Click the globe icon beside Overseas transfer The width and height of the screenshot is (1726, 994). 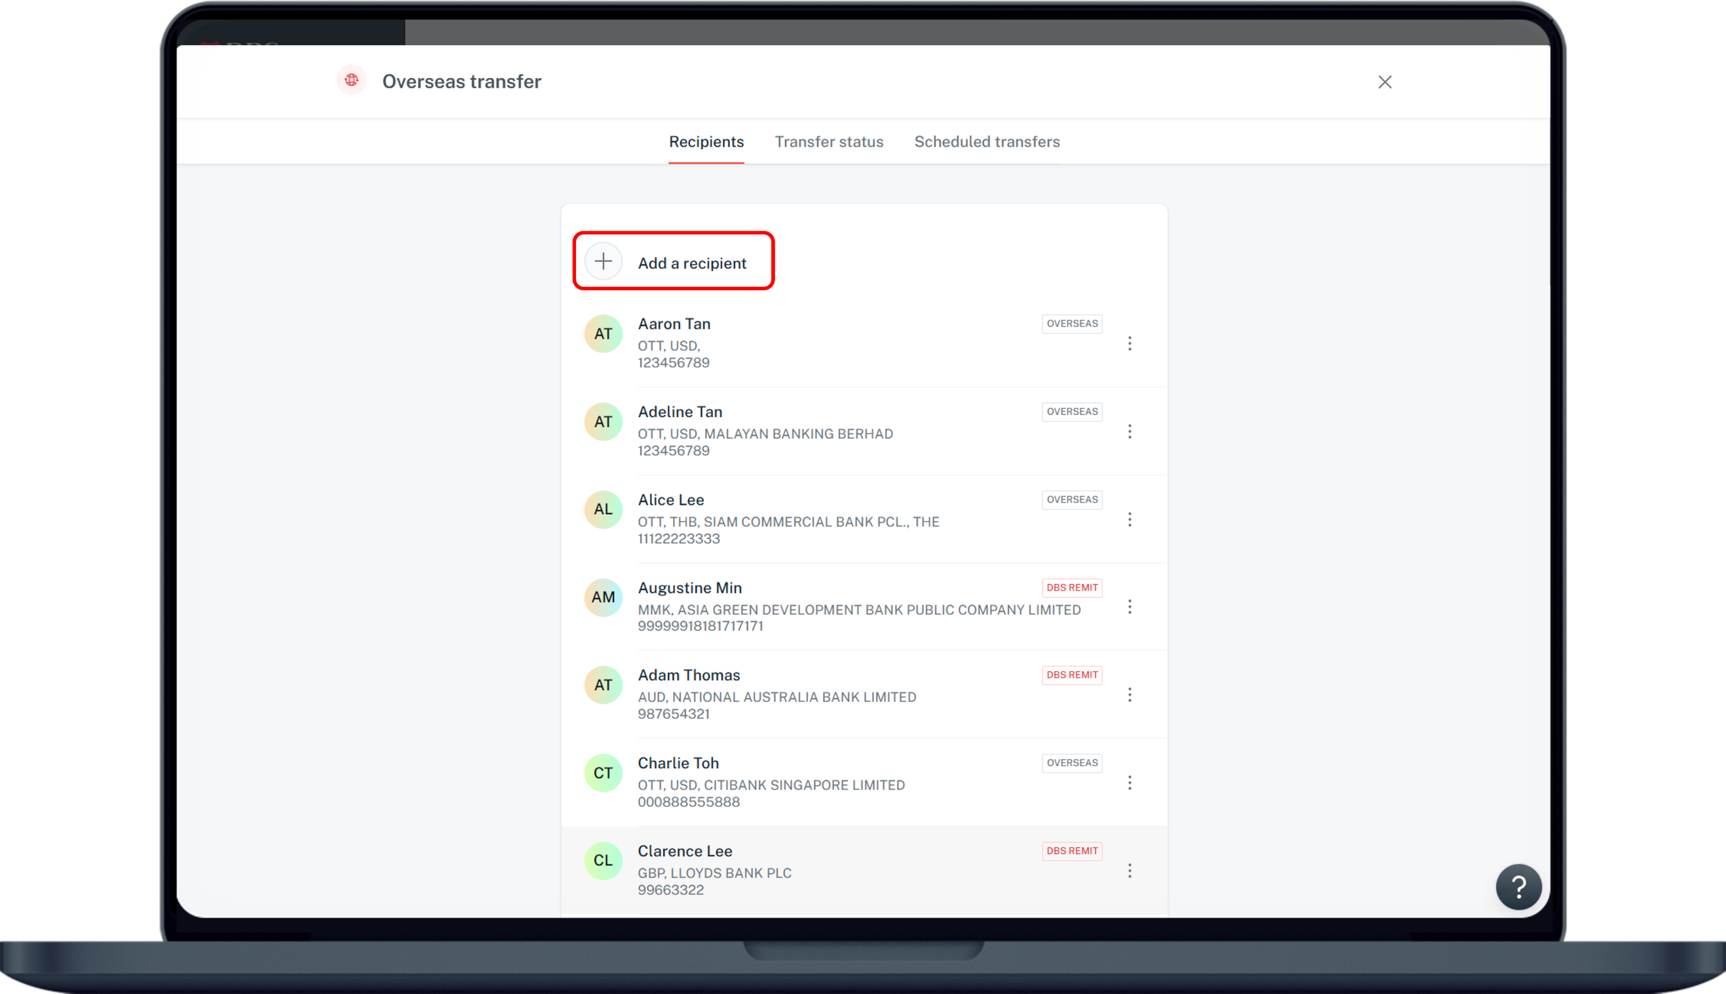(x=352, y=81)
